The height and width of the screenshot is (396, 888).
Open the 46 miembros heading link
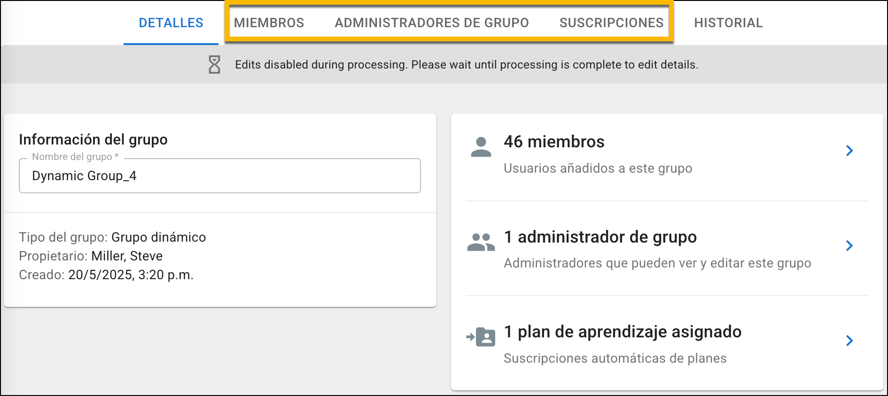(x=554, y=142)
